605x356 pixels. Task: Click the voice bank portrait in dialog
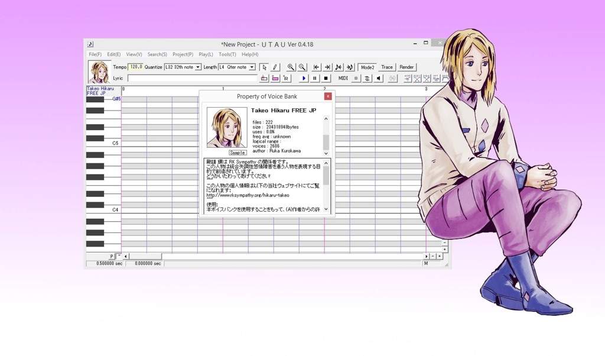(227, 127)
